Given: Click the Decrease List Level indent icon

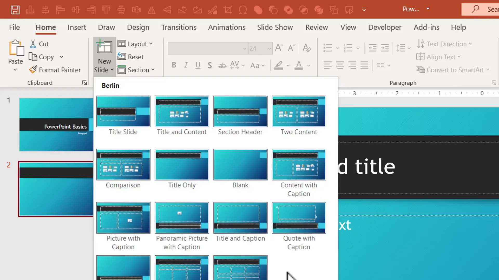Looking at the screenshot, I should 372,48.
